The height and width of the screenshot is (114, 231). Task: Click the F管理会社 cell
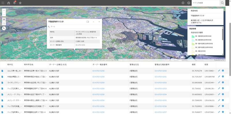coord(134,100)
